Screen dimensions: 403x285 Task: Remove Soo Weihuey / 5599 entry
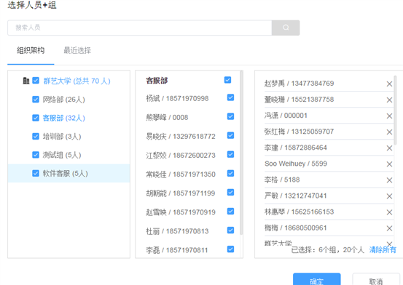(x=389, y=164)
